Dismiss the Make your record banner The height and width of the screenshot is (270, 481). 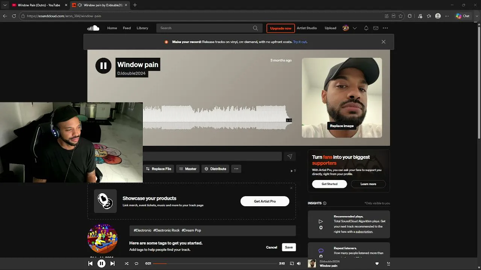[383, 42]
